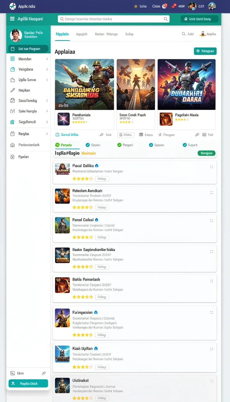Screen dimensions: 230x402
Task: Expand the Sagpllancdi chevron
Action: tap(47, 122)
